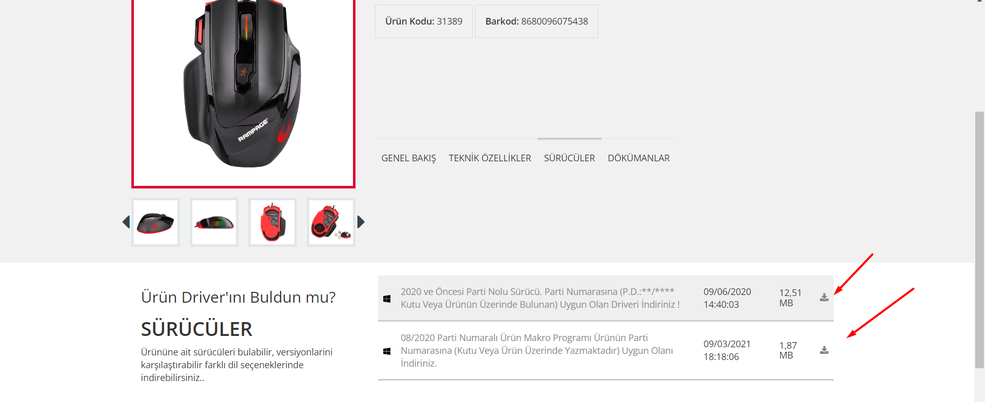Image resolution: width=985 pixels, height=402 pixels.
Task: Select second thumbnail with RGB-lit mouse
Action: (x=214, y=222)
